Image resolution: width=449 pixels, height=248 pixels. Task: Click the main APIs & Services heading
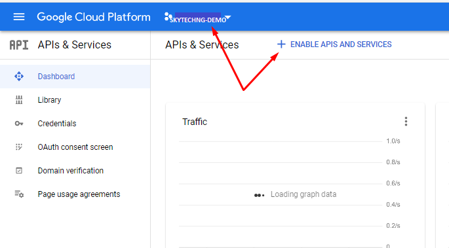click(x=202, y=45)
